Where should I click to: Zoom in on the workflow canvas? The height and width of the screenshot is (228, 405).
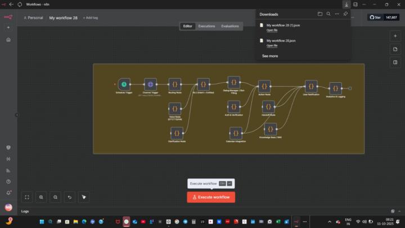tap(41, 197)
